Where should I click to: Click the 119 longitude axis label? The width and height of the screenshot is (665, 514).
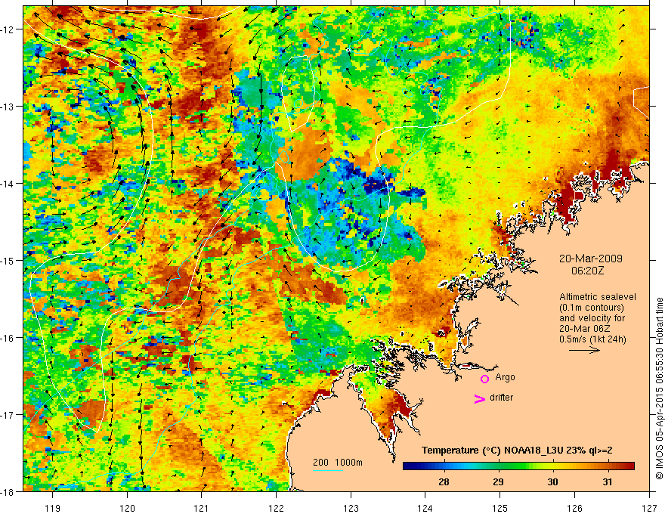click(52, 508)
